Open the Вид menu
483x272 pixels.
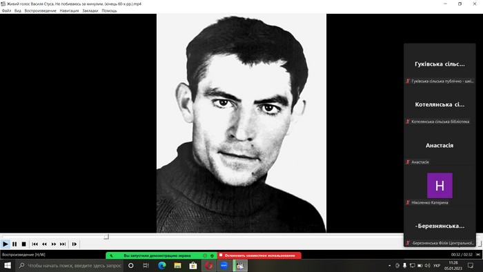(18, 10)
